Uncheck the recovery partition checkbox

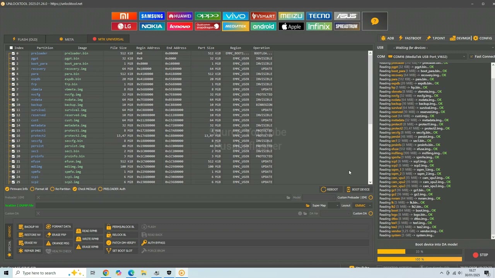tap(13, 69)
